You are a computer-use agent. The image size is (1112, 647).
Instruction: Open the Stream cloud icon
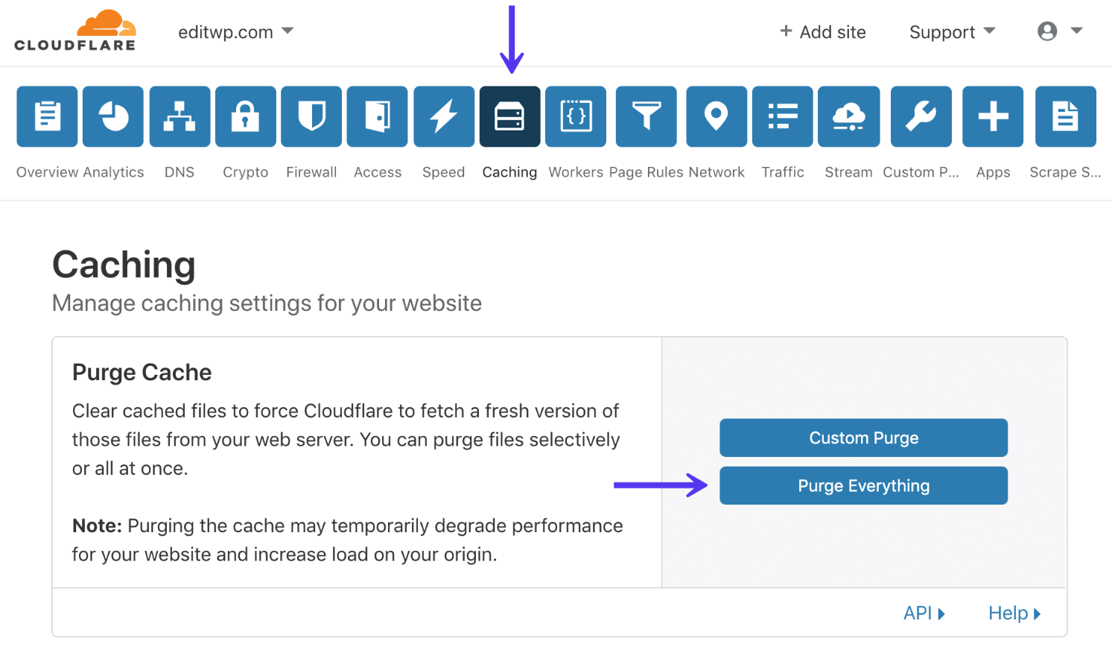pyautogui.click(x=848, y=116)
